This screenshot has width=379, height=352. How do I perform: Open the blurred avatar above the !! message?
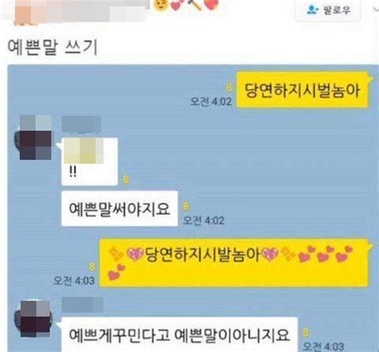34,137
